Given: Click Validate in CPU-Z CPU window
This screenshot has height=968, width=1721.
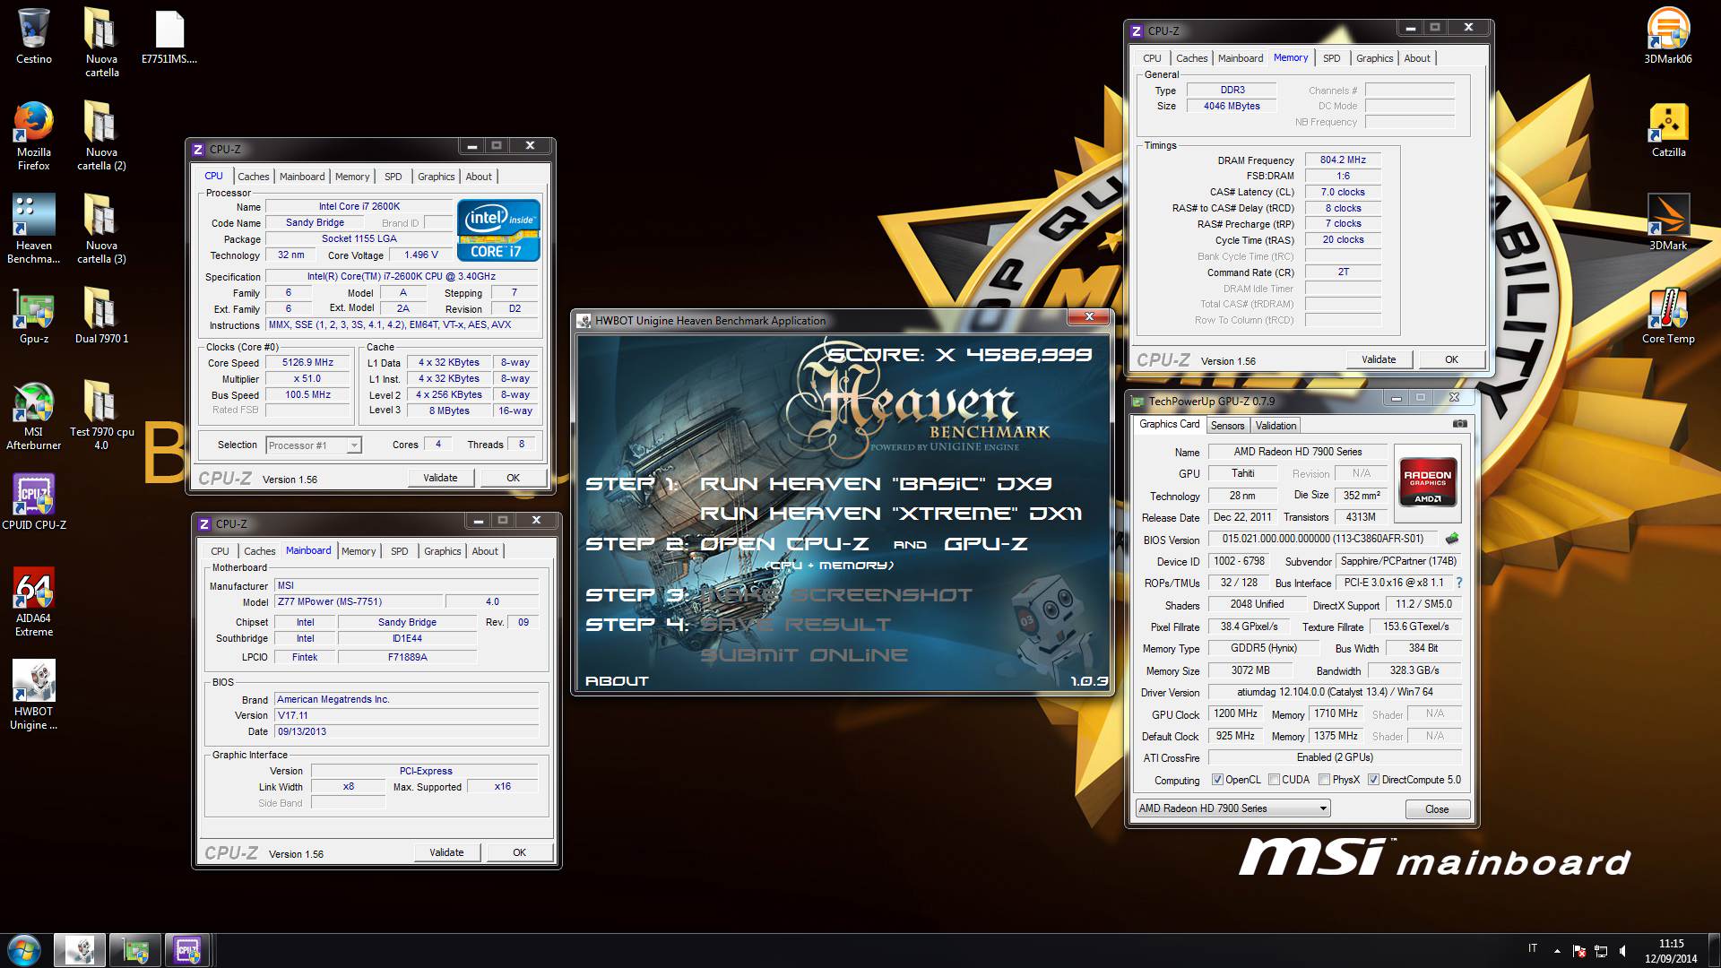Looking at the screenshot, I should (x=440, y=478).
